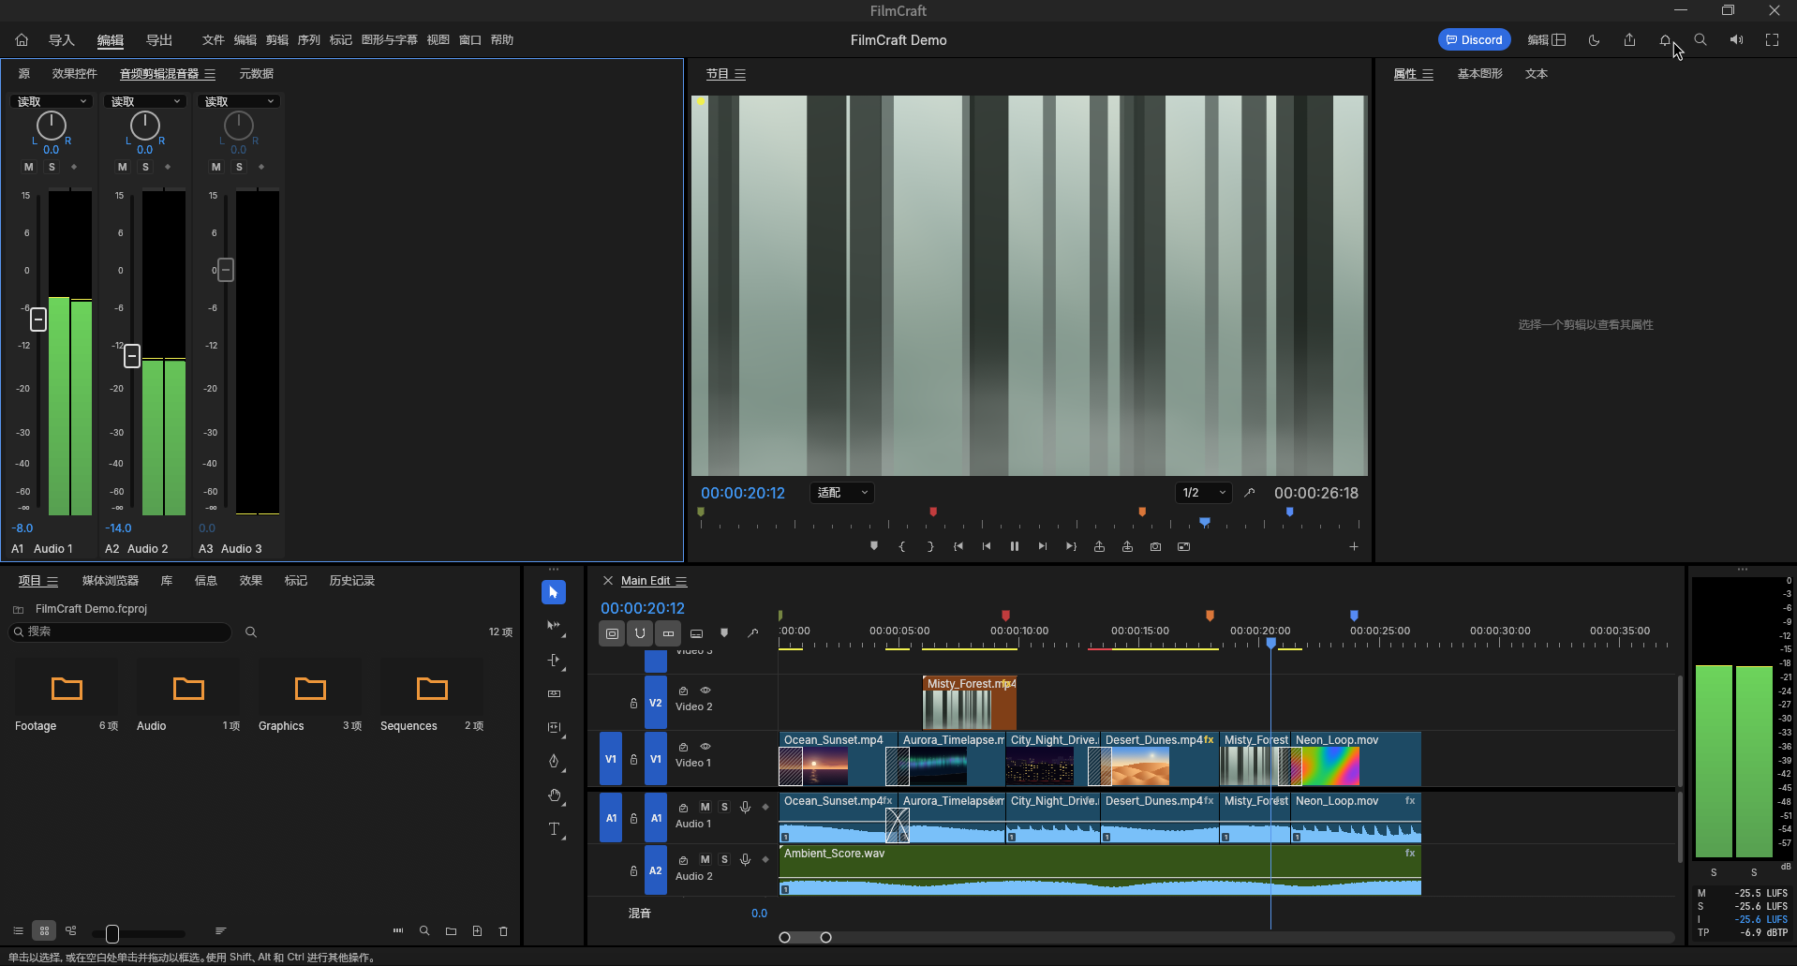Click the Export Frame camera icon
Image resolution: width=1797 pixels, height=966 pixels.
click(x=1155, y=546)
